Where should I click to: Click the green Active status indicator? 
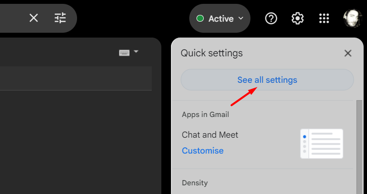pyautogui.click(x=200, y=18)
